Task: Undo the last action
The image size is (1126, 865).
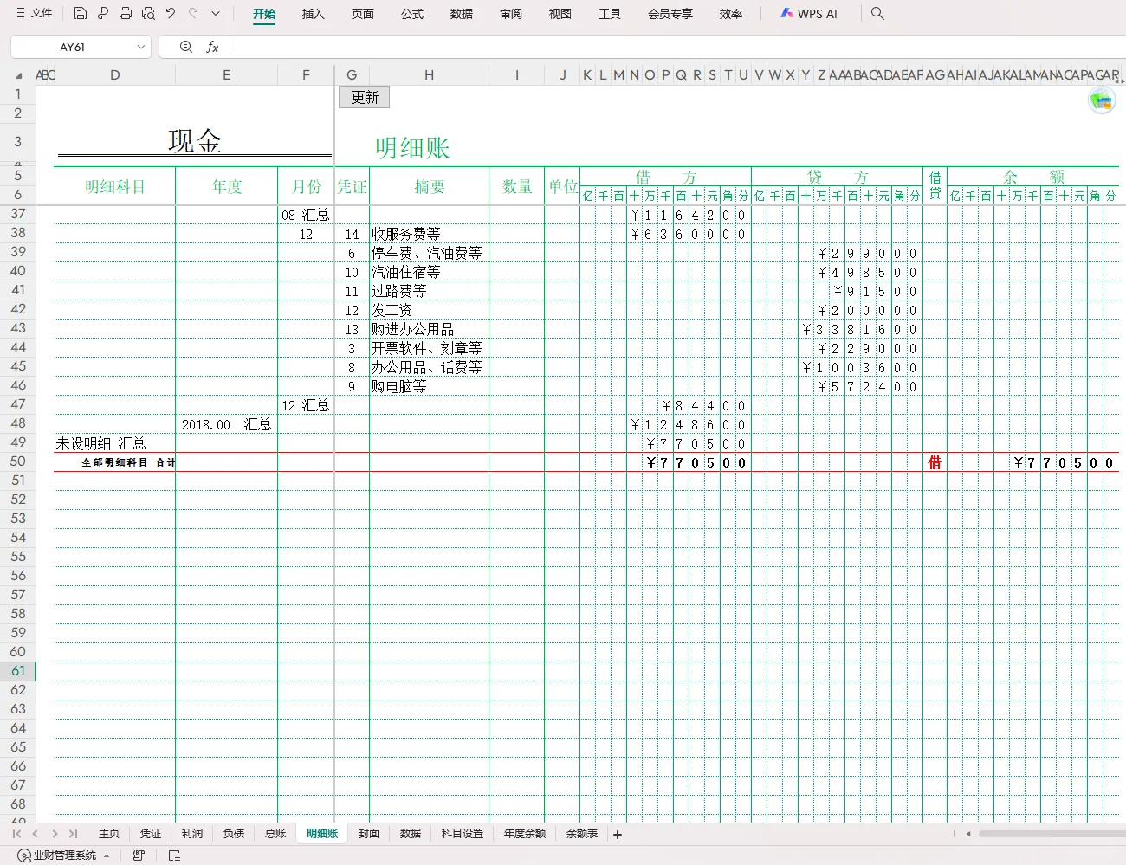Action: [x=171, y=13]
